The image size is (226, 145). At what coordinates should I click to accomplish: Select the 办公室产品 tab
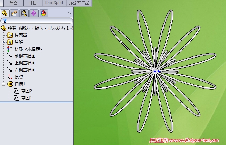pos(79,3)
